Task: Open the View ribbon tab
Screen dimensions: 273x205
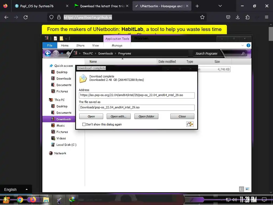Action: [95, 45]
